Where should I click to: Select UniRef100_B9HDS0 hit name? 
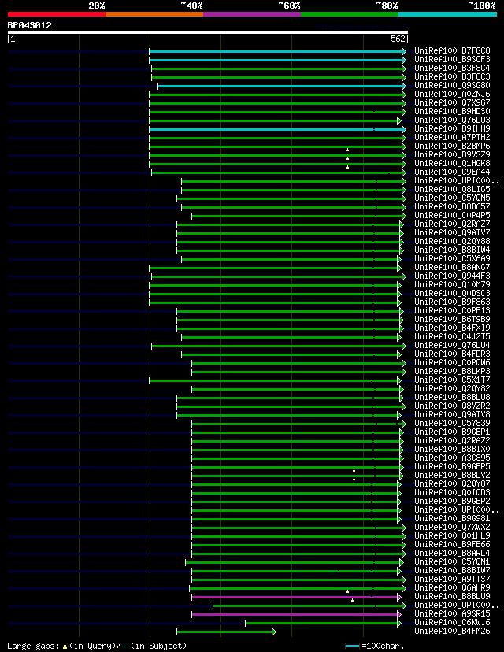coord(452,112)
